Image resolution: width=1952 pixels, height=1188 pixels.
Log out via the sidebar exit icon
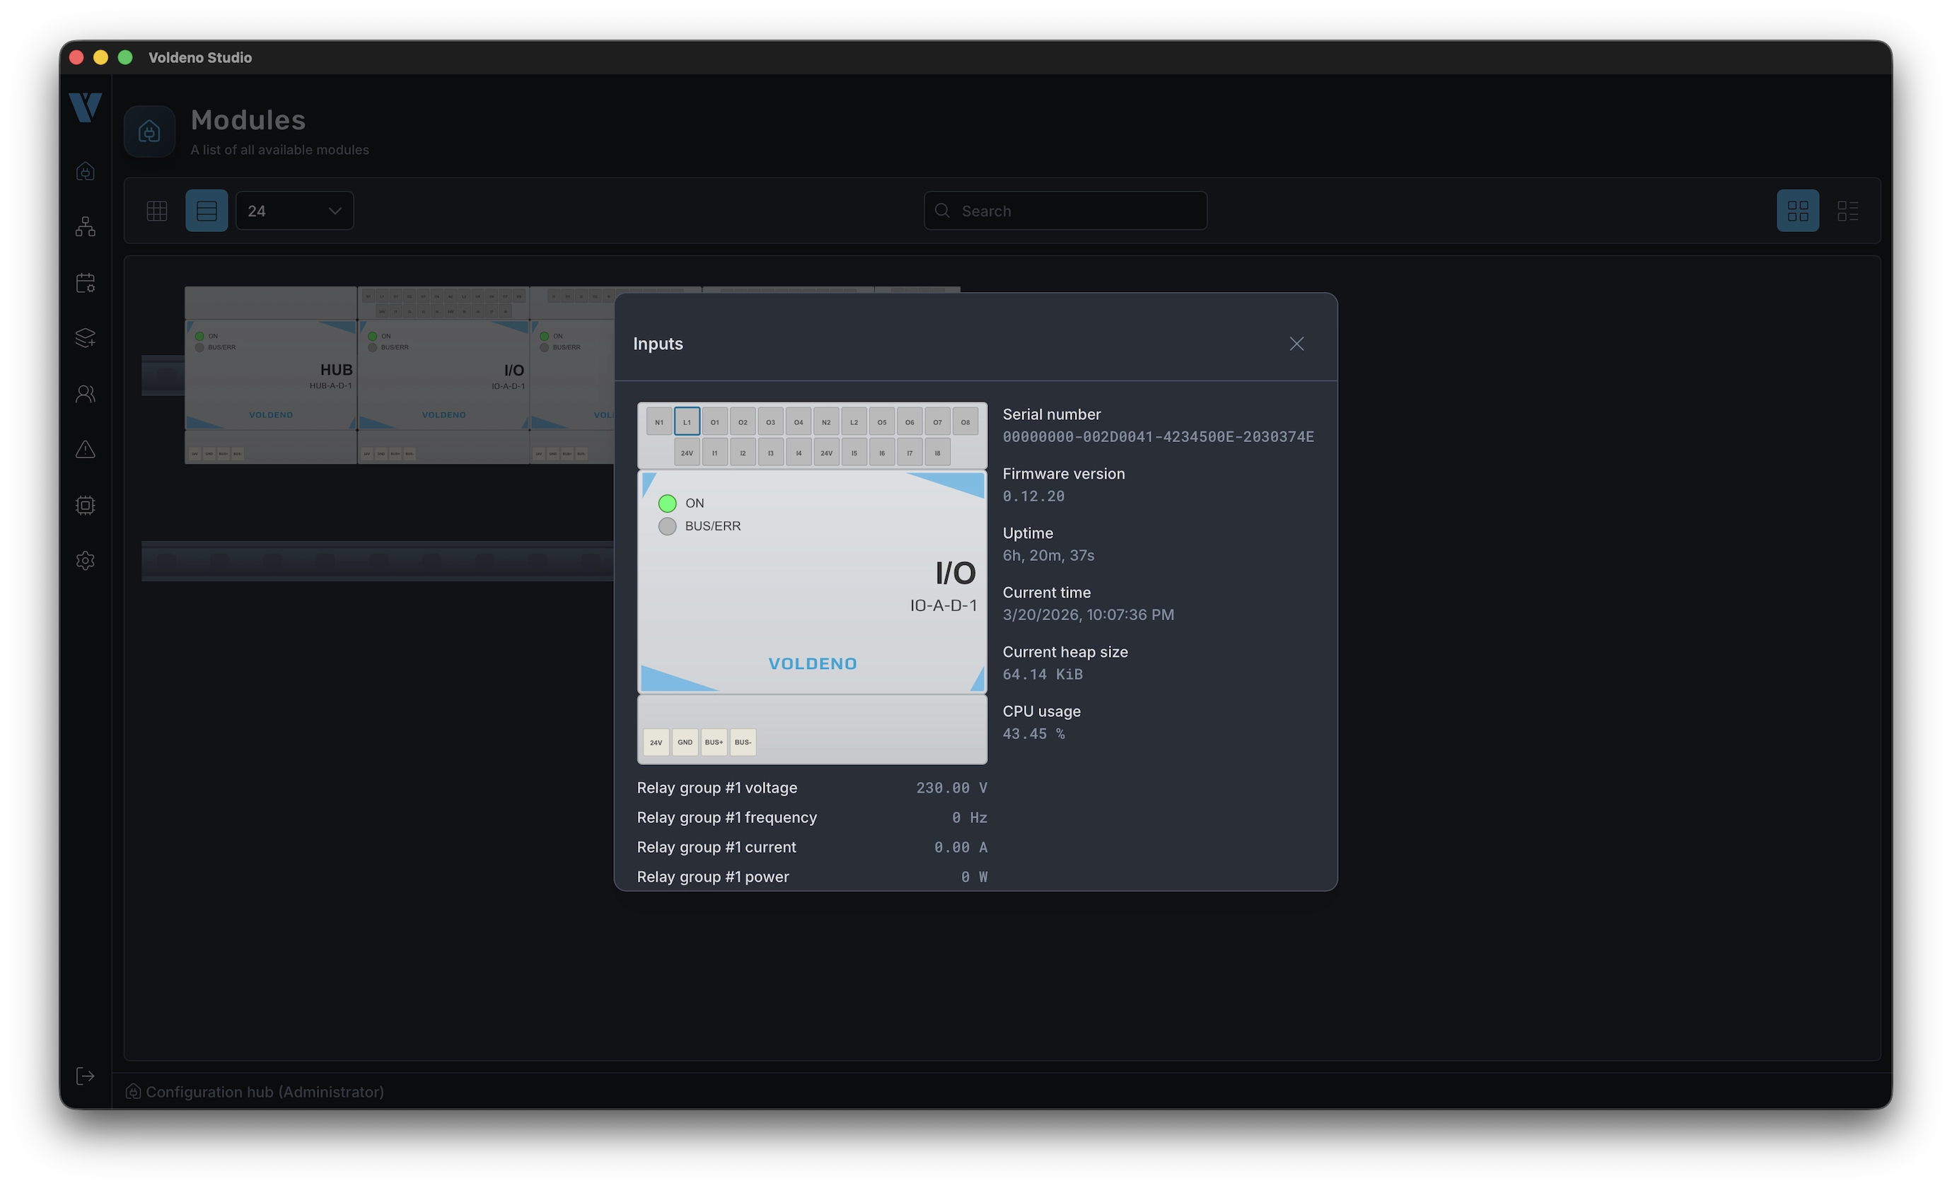click(85, 1076)
